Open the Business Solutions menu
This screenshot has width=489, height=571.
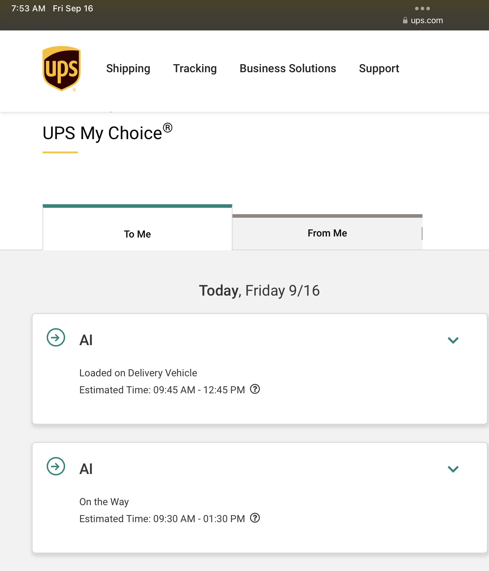click(x=288, y=68)
